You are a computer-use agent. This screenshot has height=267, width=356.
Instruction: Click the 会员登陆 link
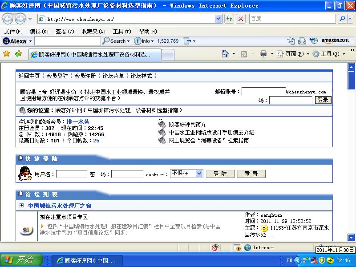(x=57, y=76)
